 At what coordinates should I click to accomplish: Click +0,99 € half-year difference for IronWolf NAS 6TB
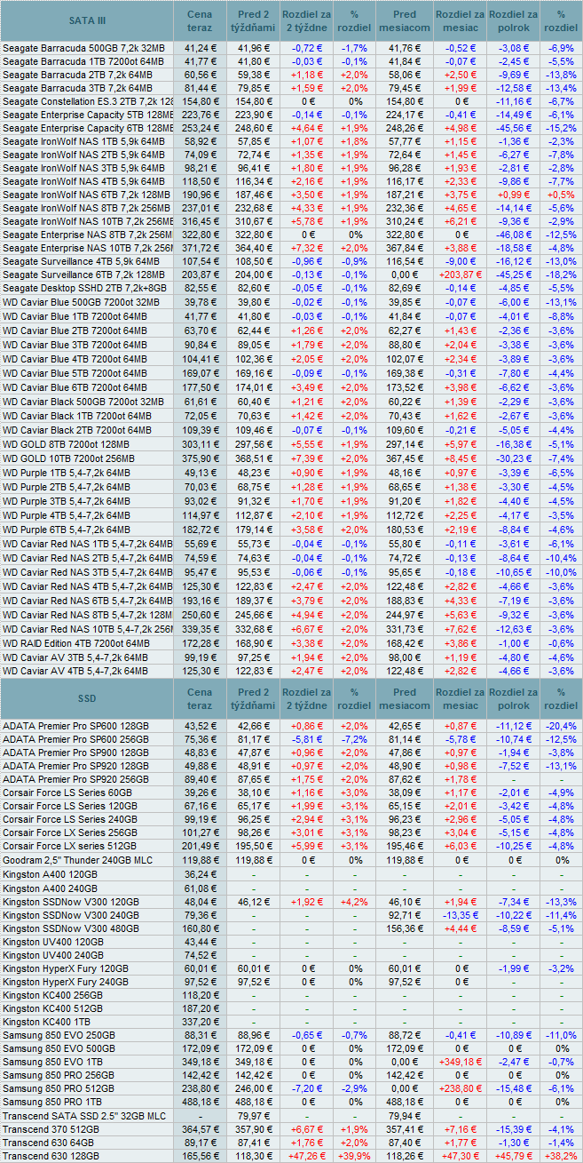[x=513, y=195]
